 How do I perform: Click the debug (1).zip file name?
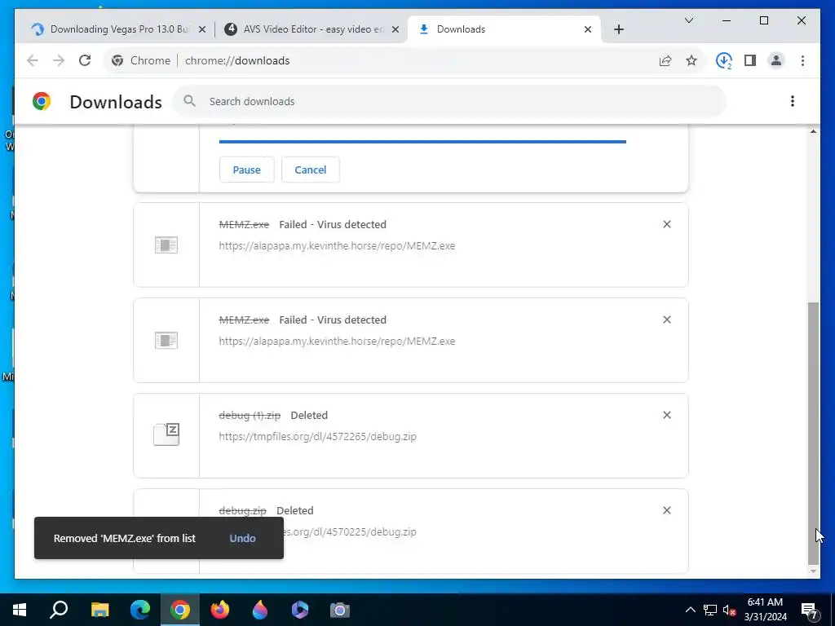(x=250, y=415)
